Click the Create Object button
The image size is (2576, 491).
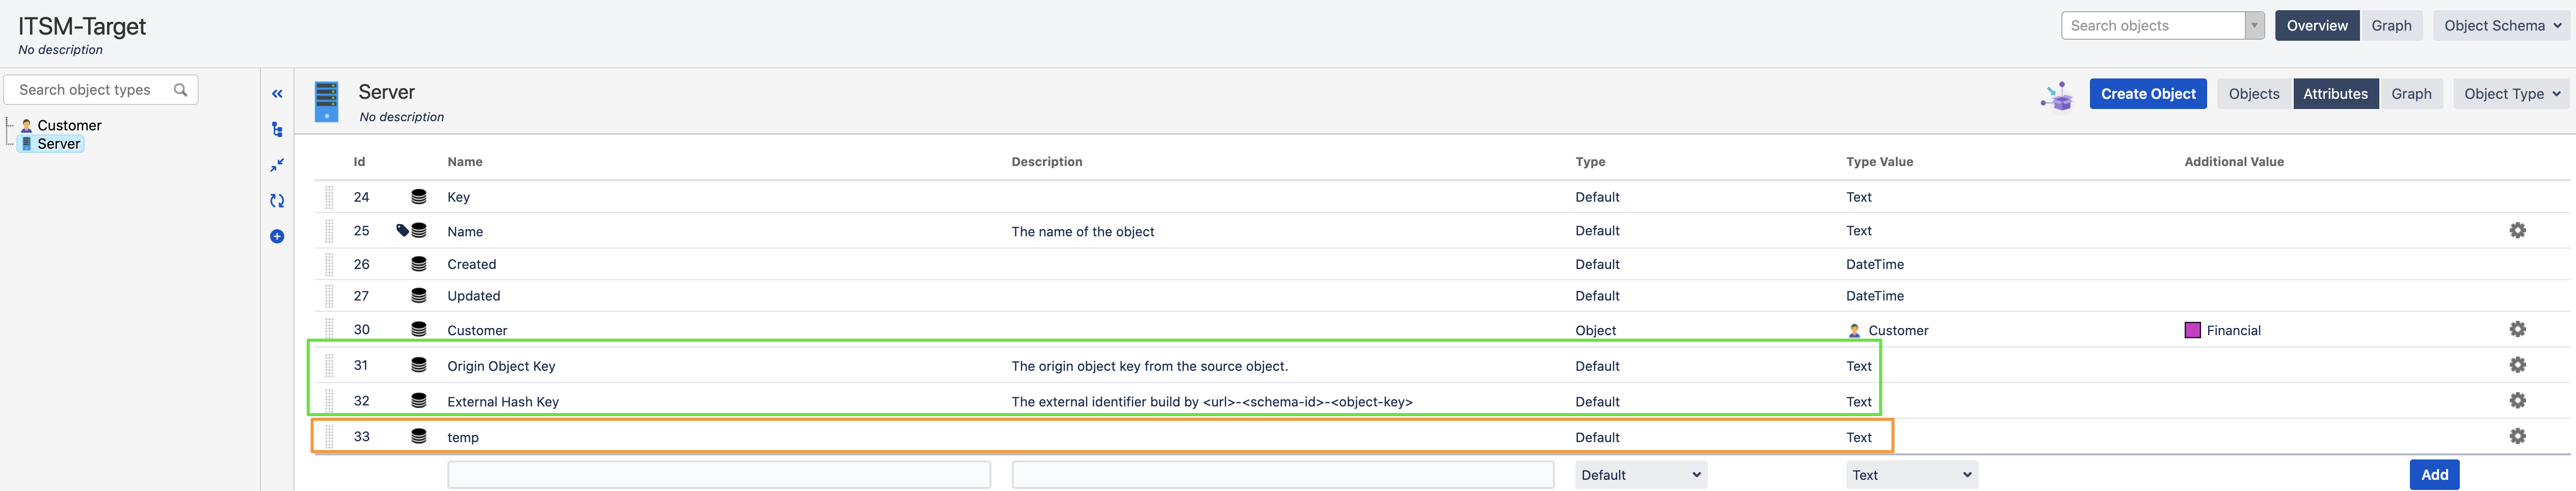2147,94
